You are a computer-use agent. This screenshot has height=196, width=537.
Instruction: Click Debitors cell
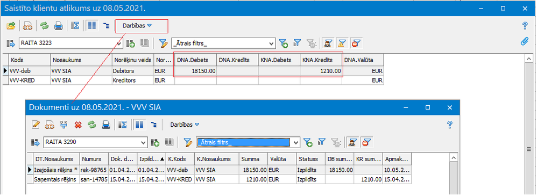pyautogui.click(x=133, y=71)
